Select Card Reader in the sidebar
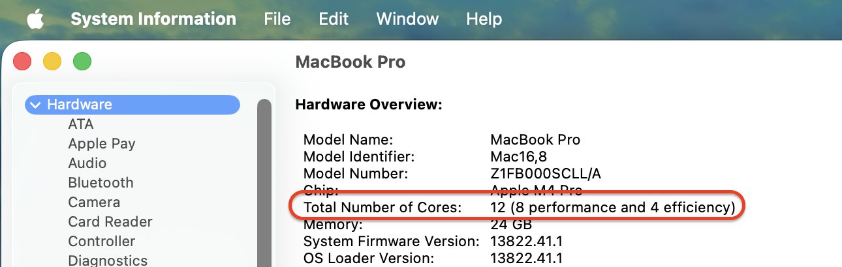 click(x=110, y=221)
